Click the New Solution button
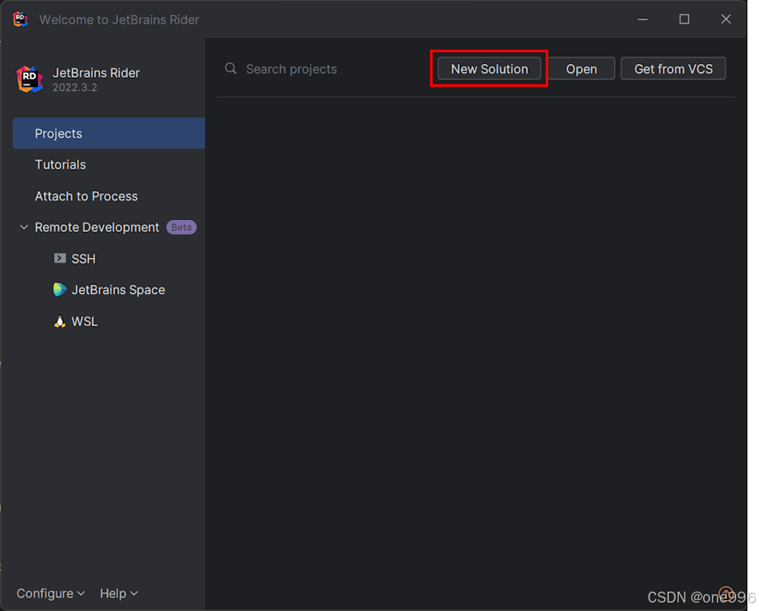 pos(489,69)
